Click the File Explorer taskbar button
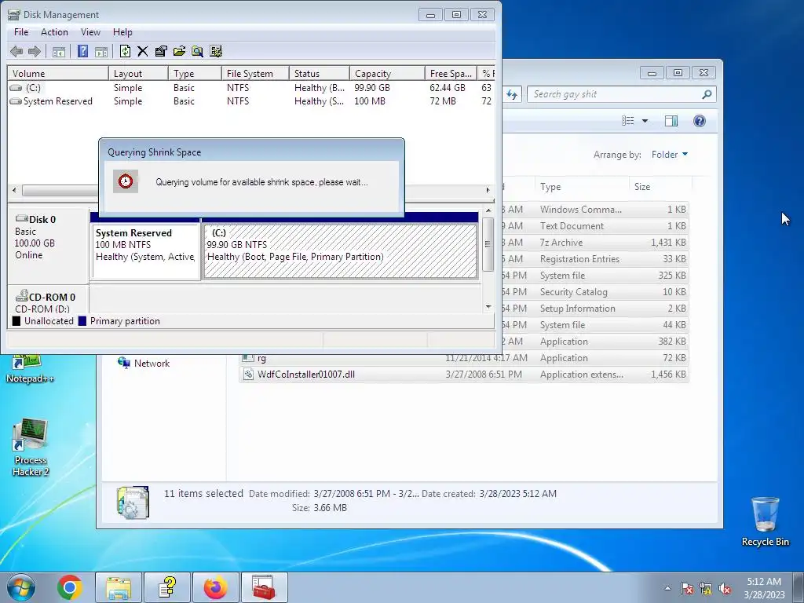 tap(119, 587)
